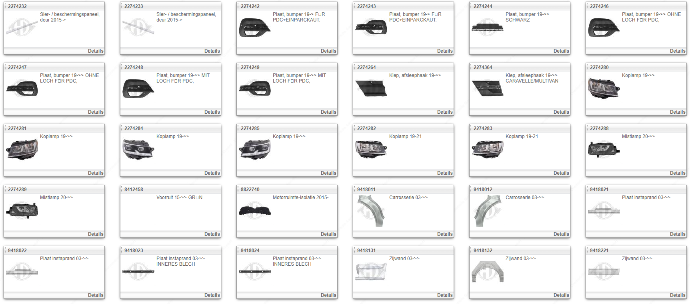The width and height of the screenshot is (690, 304).
Task: Select the bumper plate image of 2274242
Action: 254,27
